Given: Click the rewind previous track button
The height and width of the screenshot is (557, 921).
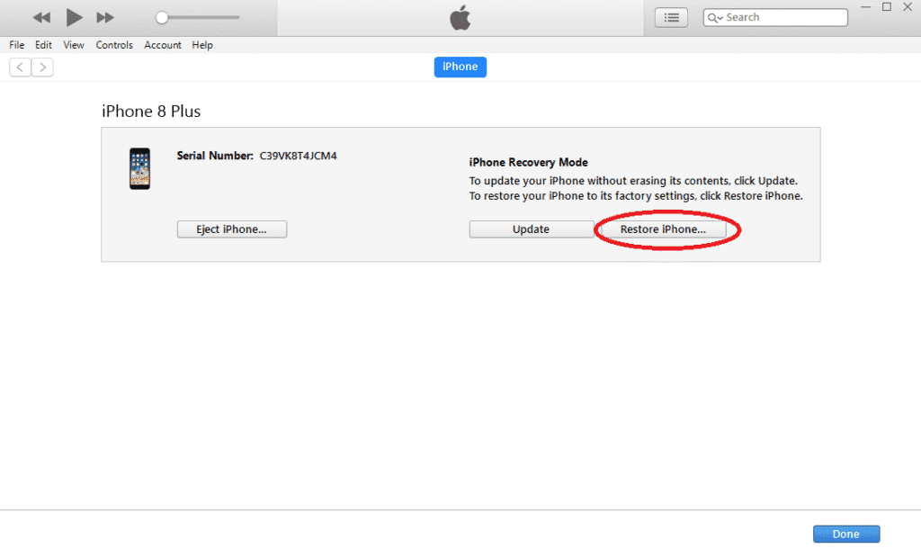Looking at the screenshot, I should pyautogui.click(x=41, y=17).
